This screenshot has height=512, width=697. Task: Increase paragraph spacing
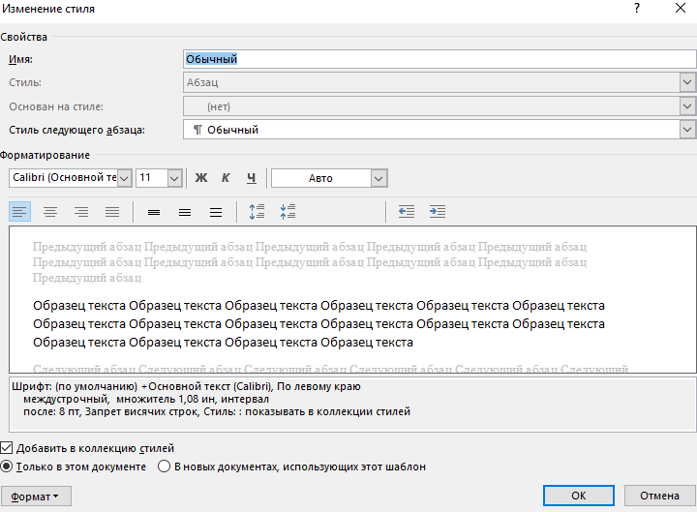click(x=257, y=211)
